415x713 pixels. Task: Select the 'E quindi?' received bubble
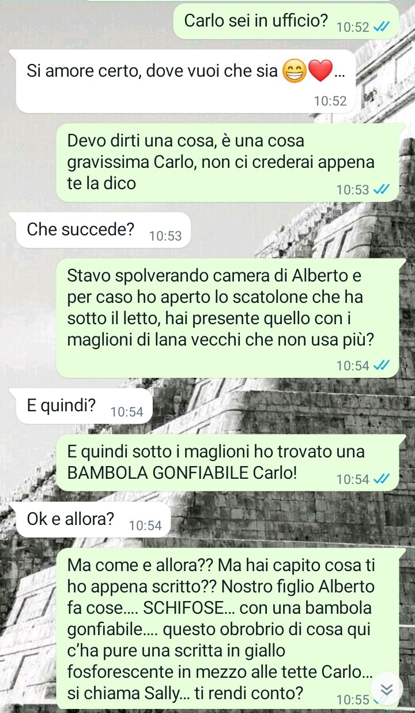[84, 406]
